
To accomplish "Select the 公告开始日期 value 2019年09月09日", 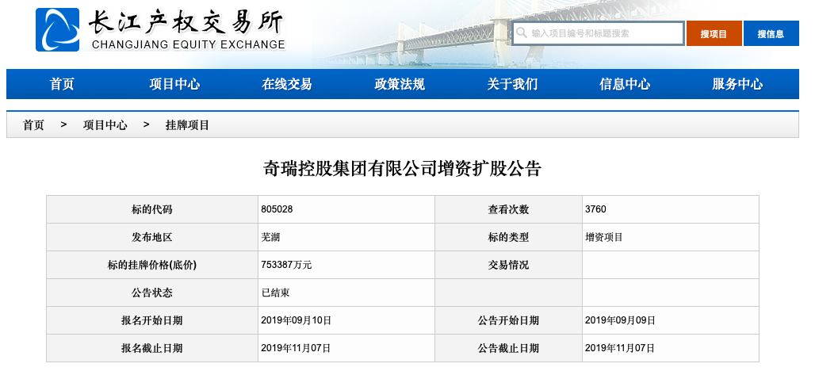I will [620, 320].
